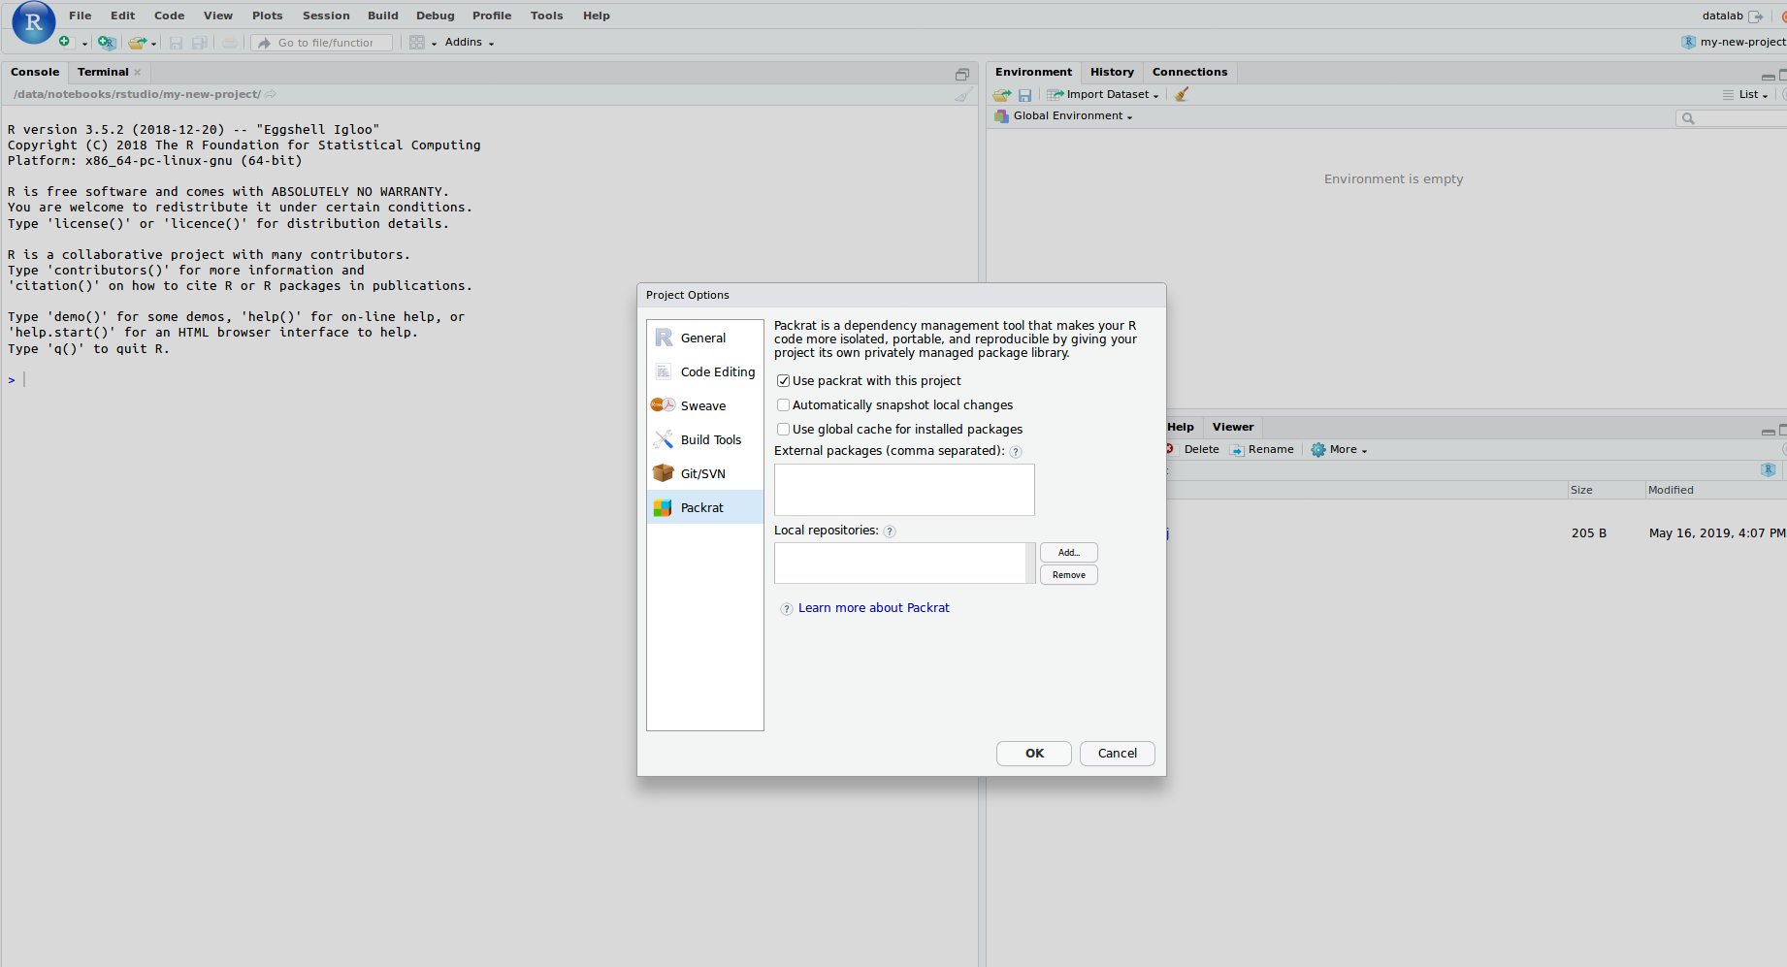
Task: Click the save workspace icon in Environment pane
Action: coord(1024,95)
